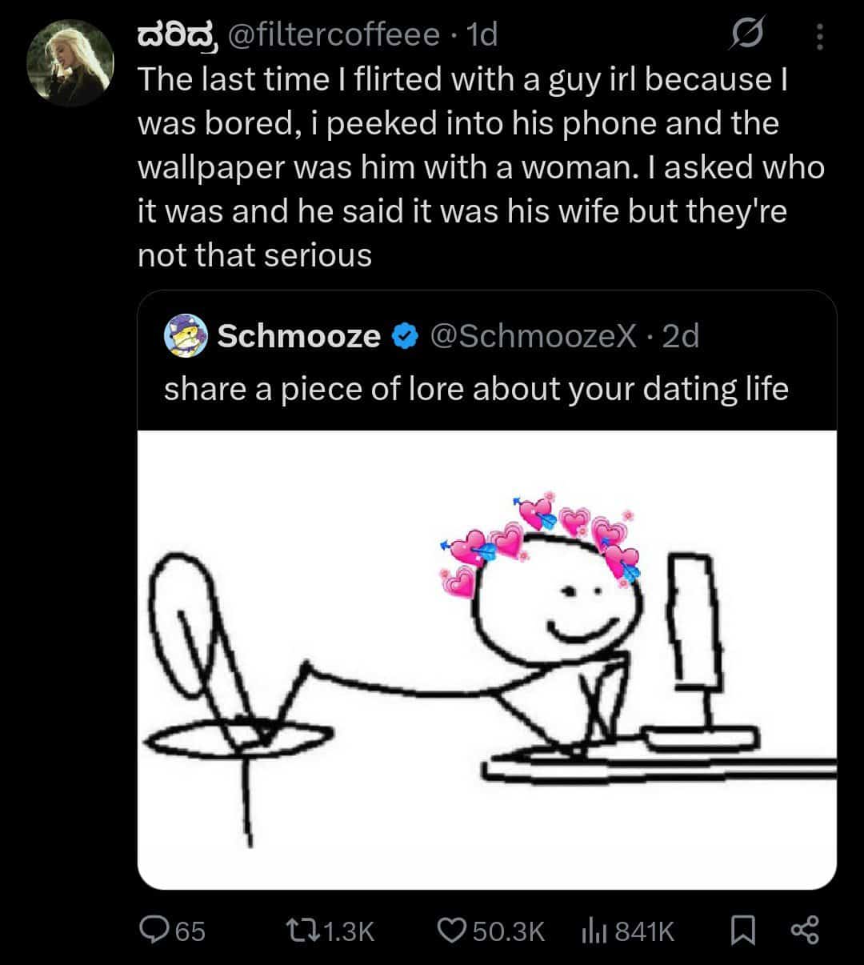Image resolution: width=864 pixels, height=965 pixels.
Task: Tap the 1.3K reposts count
Action: (x=351, y=931)
